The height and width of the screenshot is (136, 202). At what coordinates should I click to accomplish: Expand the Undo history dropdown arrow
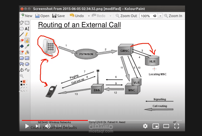point(89,16)
